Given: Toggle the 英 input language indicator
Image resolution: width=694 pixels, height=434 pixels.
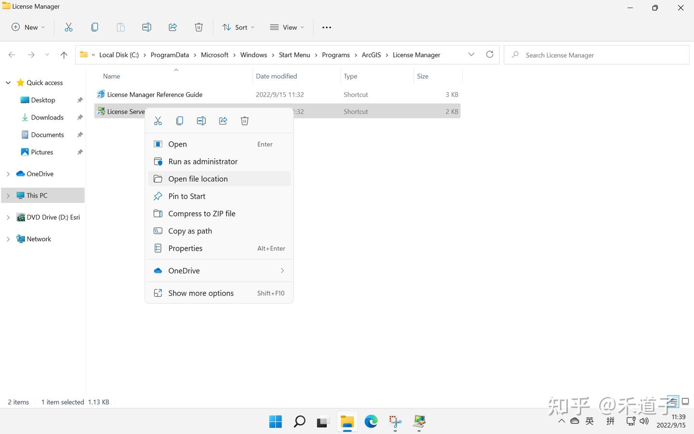Looking at the screenshot, I should point(589,420).
